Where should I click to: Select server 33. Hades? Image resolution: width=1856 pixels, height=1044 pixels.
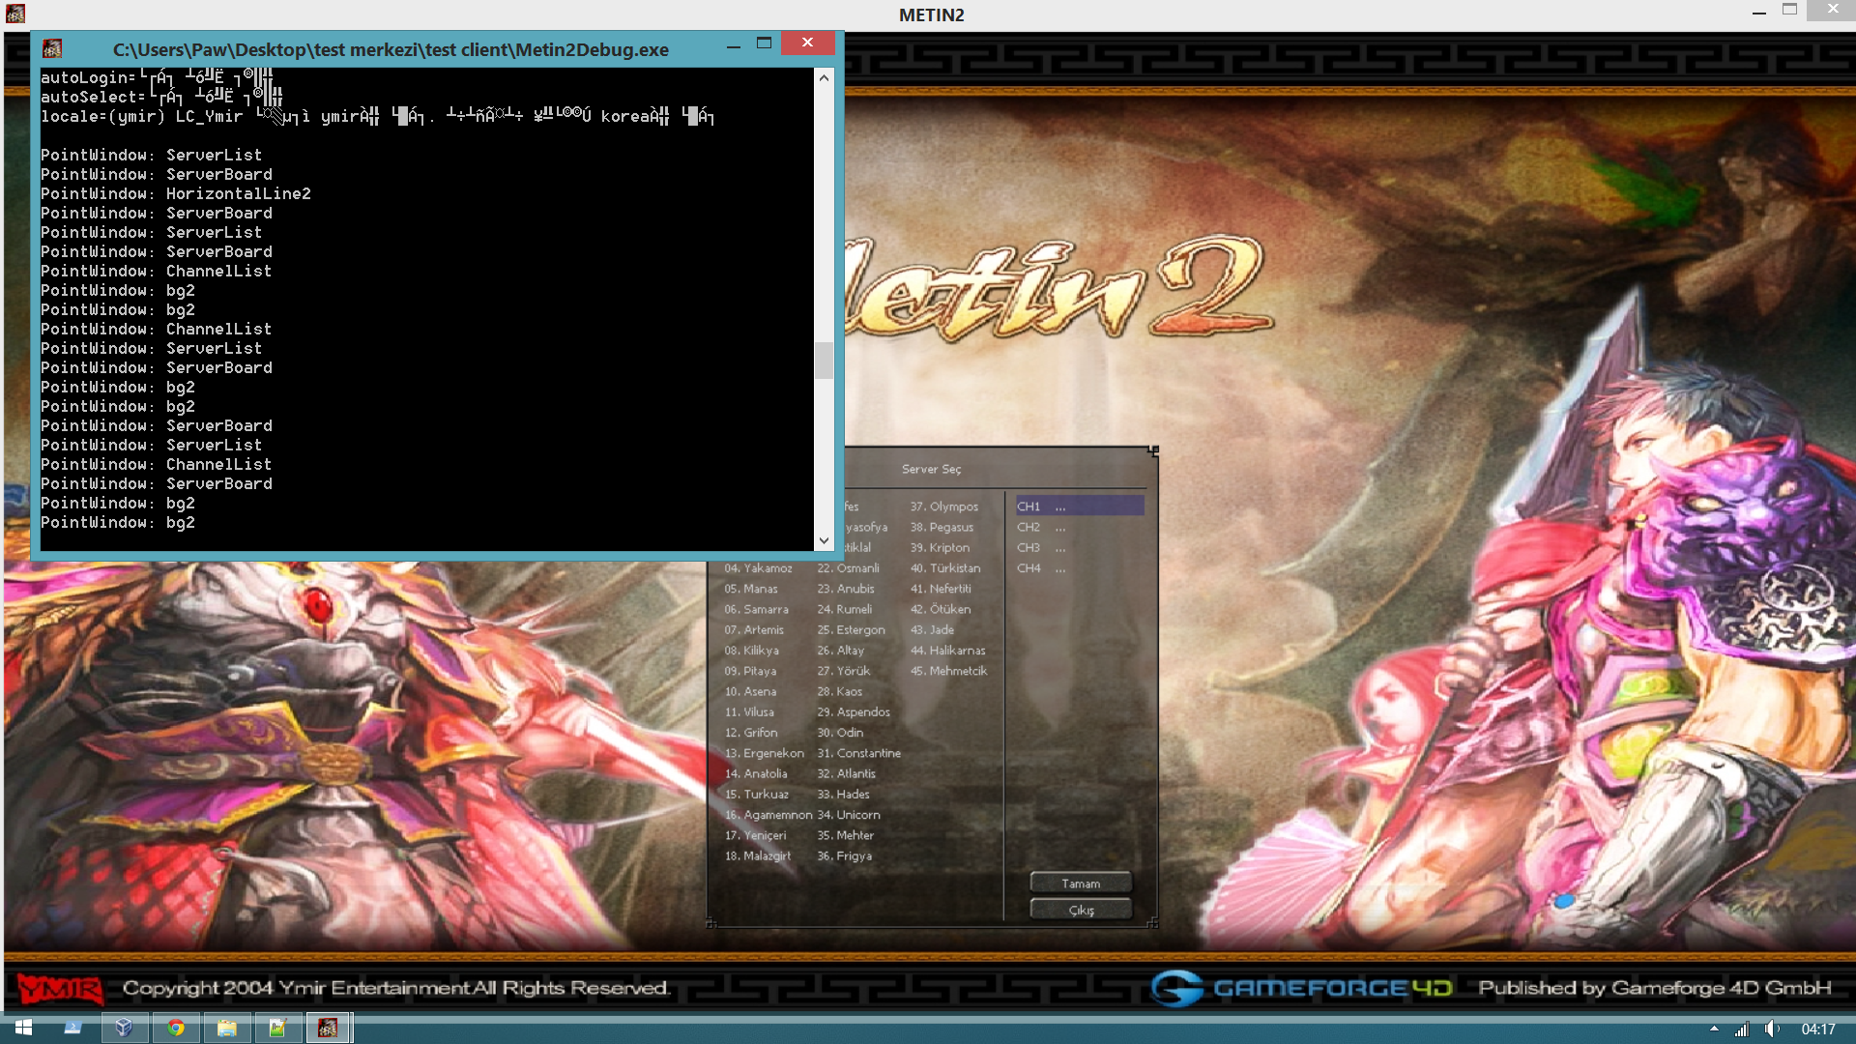(x=844, y=794)
